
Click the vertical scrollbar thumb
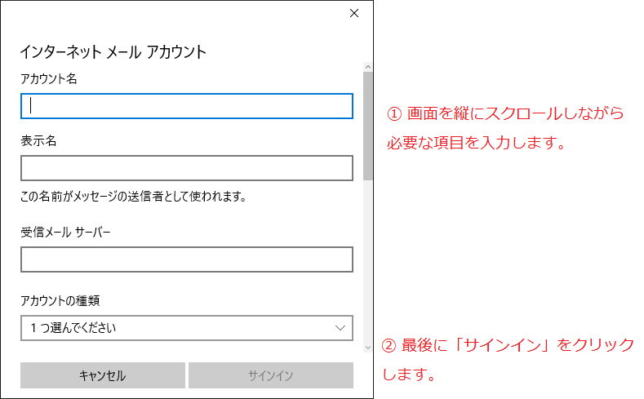[x=368, y=126]
